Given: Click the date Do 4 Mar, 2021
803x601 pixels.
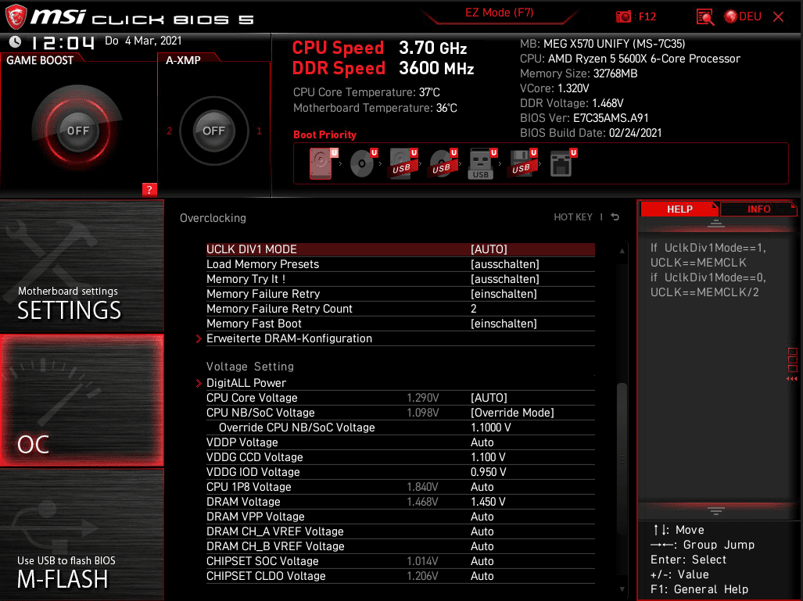Looking at the screenshot, I should (x=143, y=41).
